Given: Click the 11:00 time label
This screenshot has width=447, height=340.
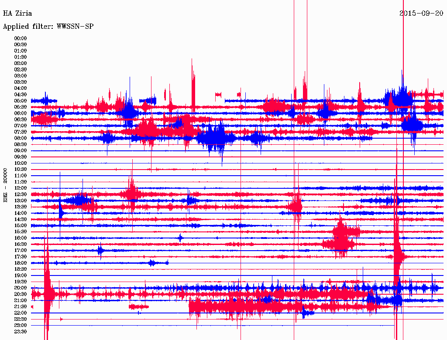Looking at the screenshot, I should coord(21,176).
